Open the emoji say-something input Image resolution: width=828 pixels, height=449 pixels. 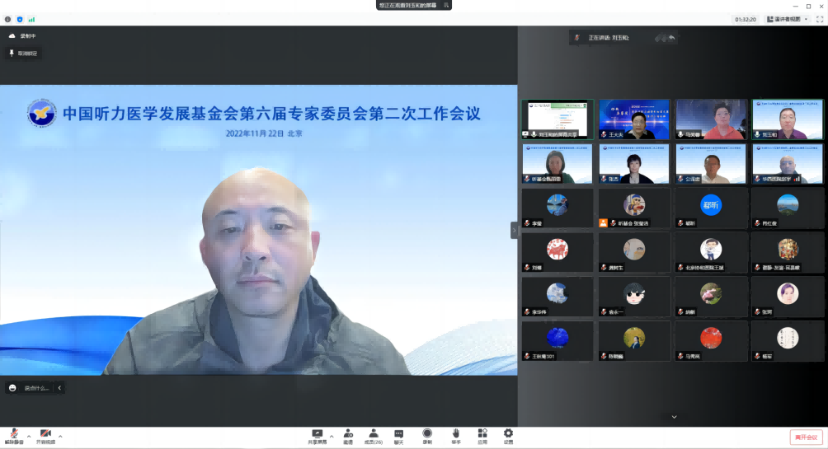click(x=29, y=388)
